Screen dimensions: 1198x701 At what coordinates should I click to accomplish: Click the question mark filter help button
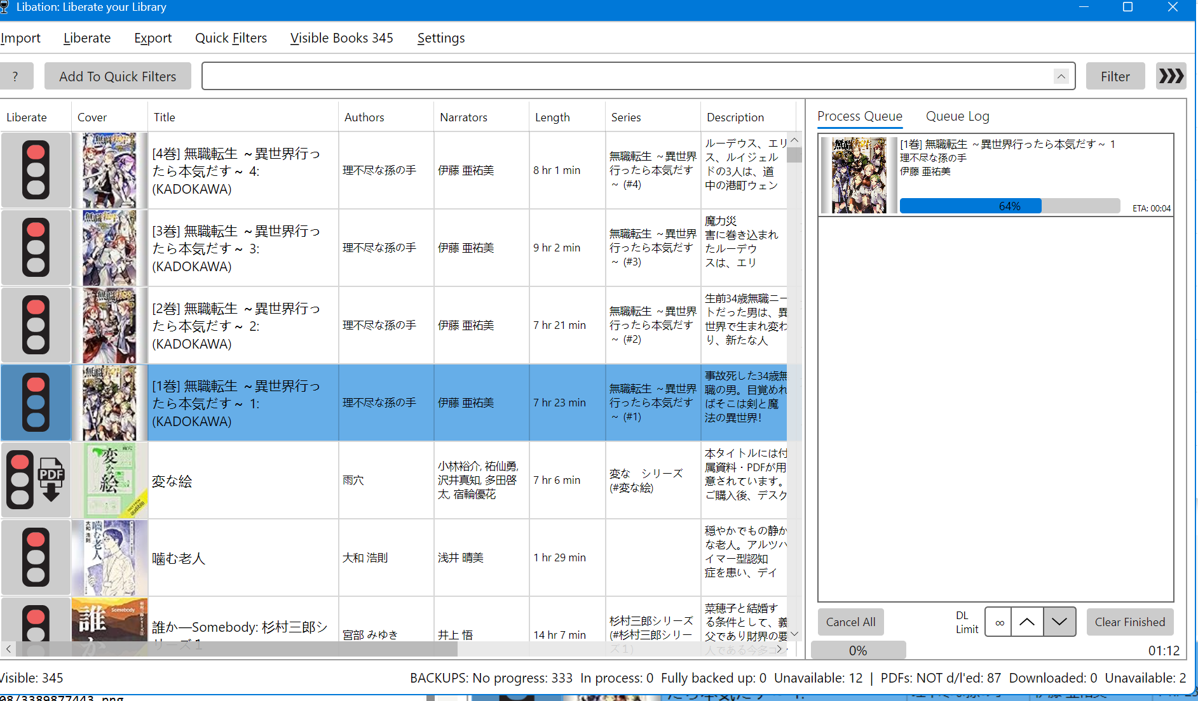click(15, 76)
